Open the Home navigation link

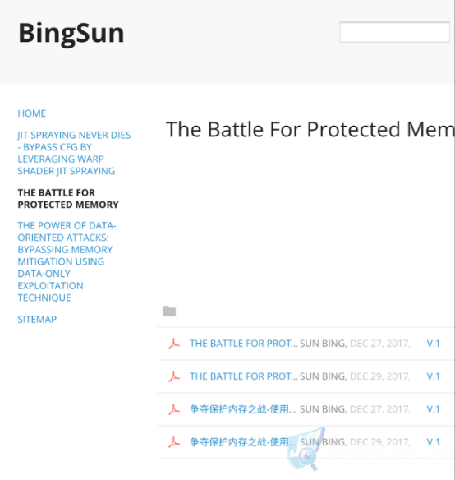point(32,113)
